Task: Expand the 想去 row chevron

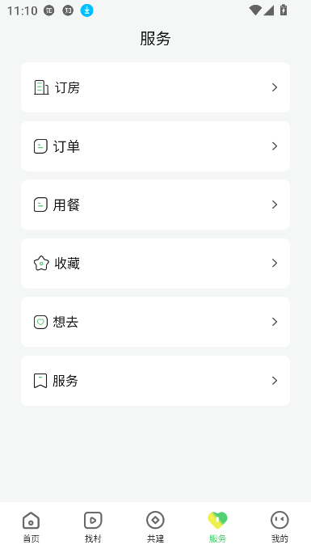Action: [x=275, y=322]
